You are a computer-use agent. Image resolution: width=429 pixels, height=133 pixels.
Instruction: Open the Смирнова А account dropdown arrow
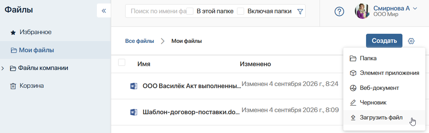click(415, 8)
